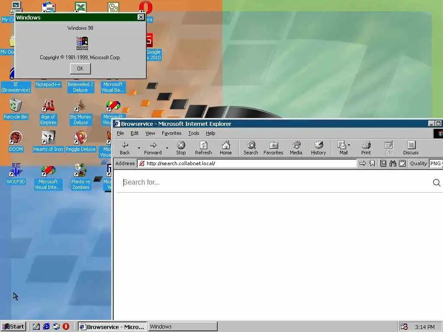Print the page with the Print icon
Image resolution: width=443 pixels, height=332 pixels.
point(366,148)
